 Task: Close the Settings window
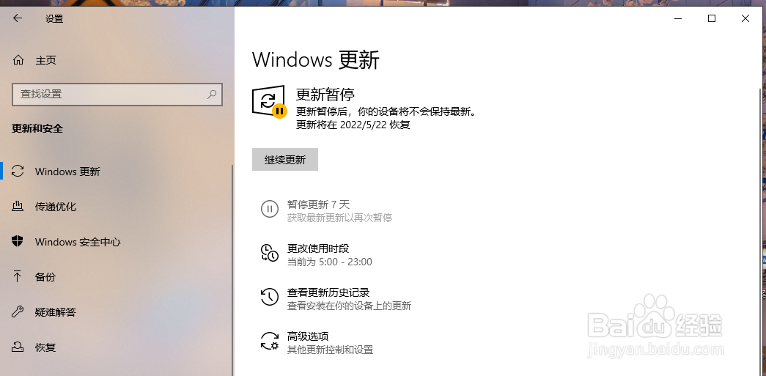coord(745,18)
